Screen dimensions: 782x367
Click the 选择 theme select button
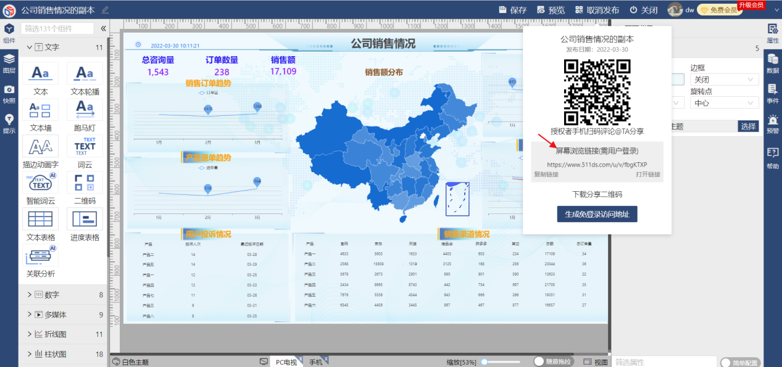[x=748, y=126]
